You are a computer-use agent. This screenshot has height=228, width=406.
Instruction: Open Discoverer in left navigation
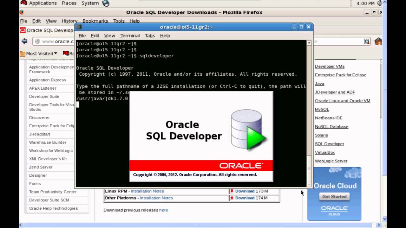click(x=39, y=117)
